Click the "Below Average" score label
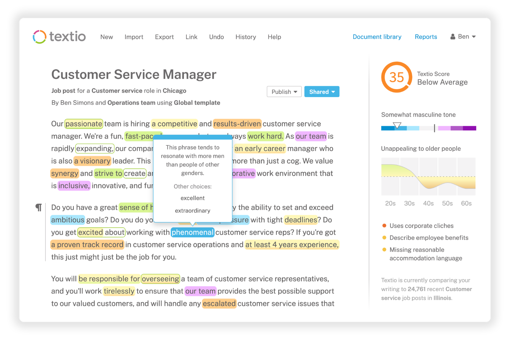The image size is (510, 340). (442, 82)
